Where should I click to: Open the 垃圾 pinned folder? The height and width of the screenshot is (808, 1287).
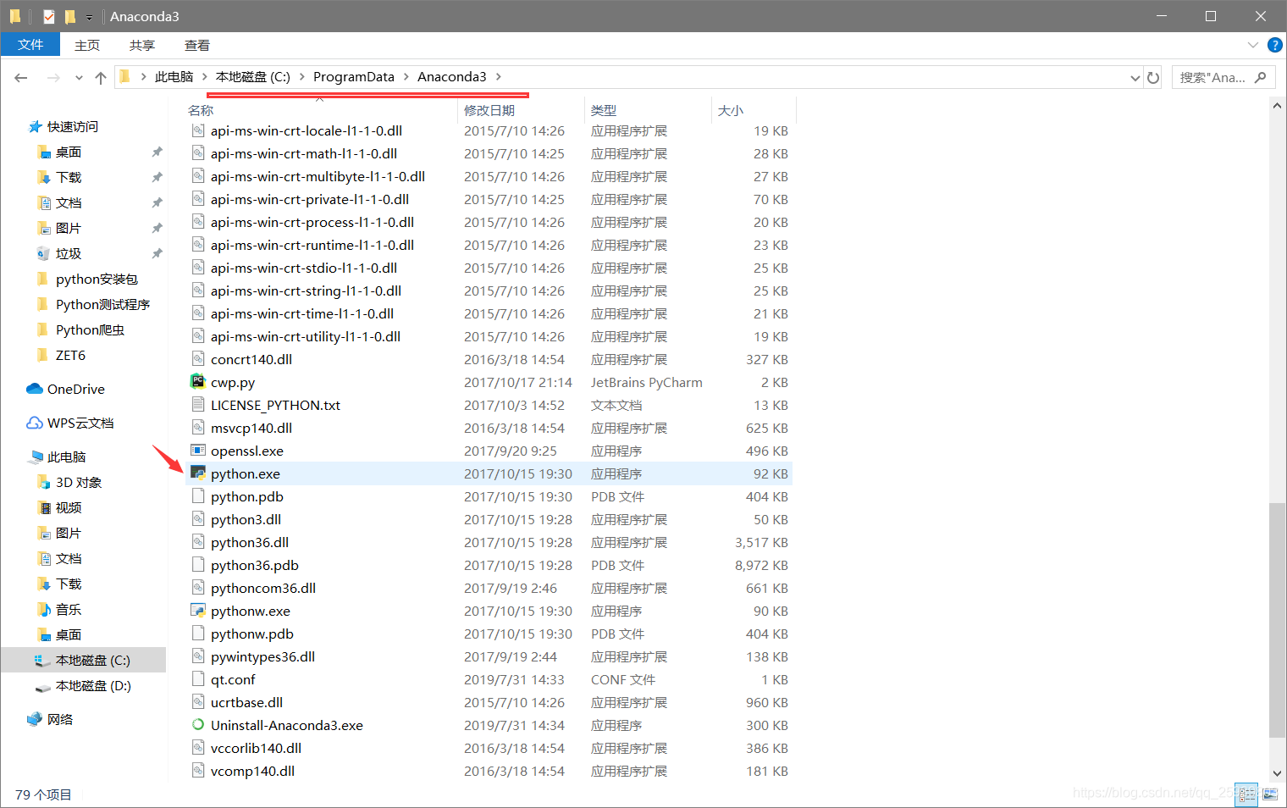(68, 254)
